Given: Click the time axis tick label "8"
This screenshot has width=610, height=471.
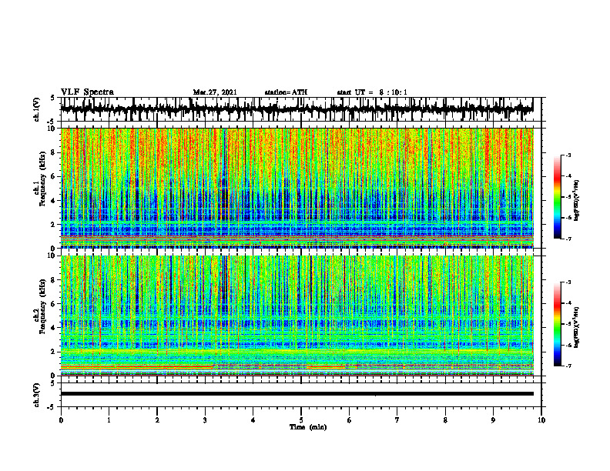Looking at the screenshot, I should pyautogui.click(x=445, y=420).
